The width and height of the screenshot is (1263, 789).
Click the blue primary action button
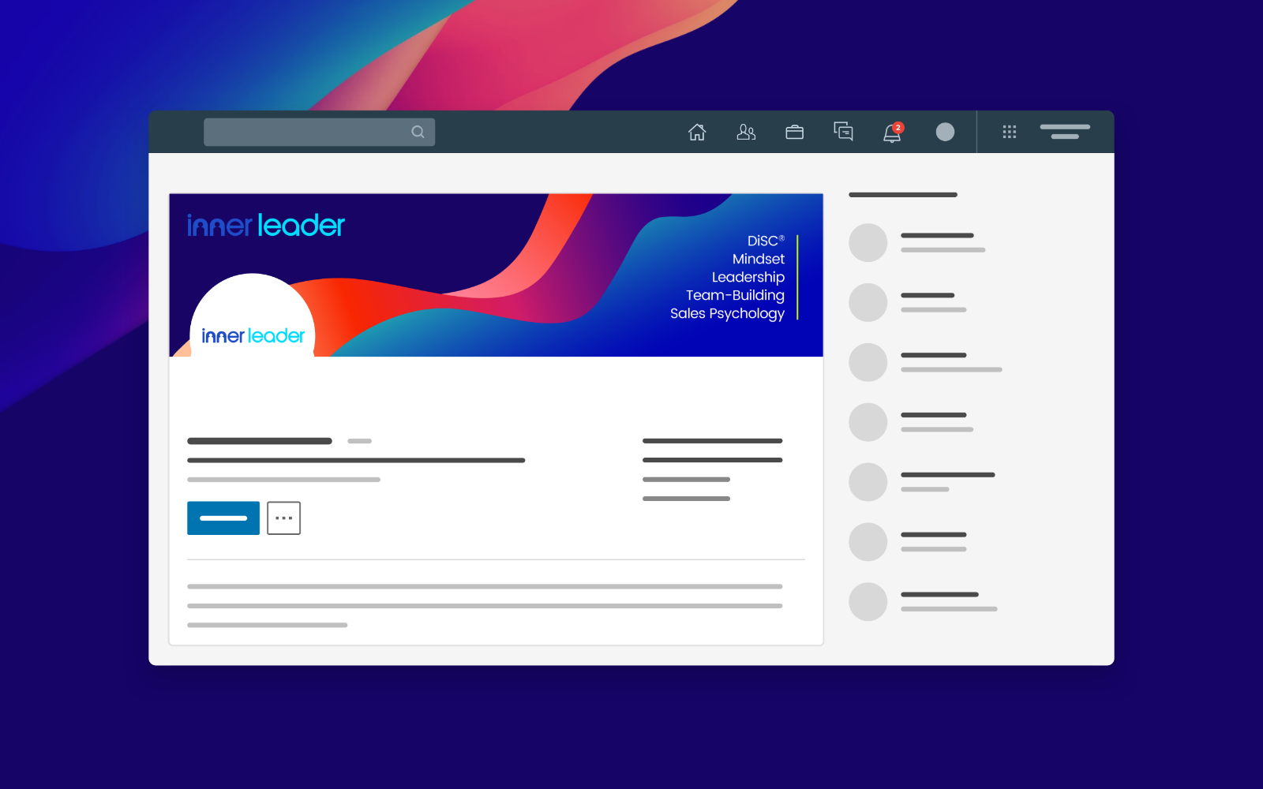(x=223, y=518)
